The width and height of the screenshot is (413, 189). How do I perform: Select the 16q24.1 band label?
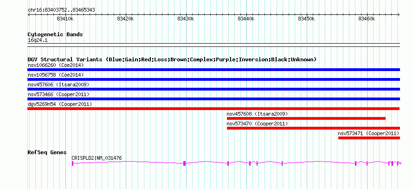coord(38,40)
